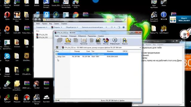The image size is (191, 107).
Task: Open the Операции menu in WinRAR
Action: coord(73,36)
